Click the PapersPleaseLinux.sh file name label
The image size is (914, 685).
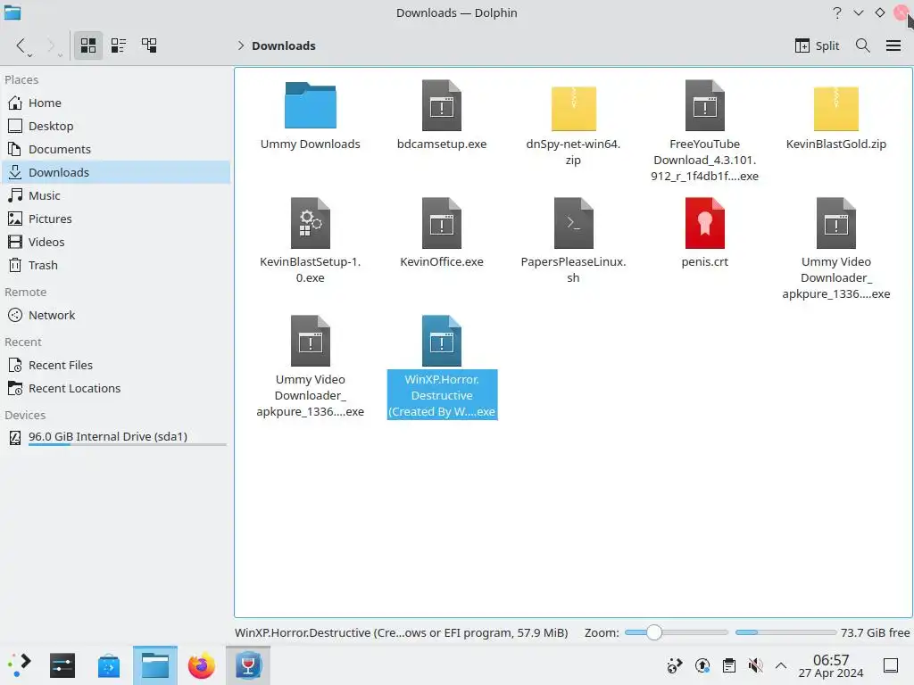(573, 269)
